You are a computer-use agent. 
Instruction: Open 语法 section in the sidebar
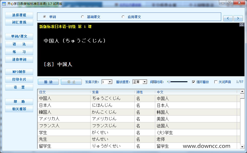click(x=19, y=44)
